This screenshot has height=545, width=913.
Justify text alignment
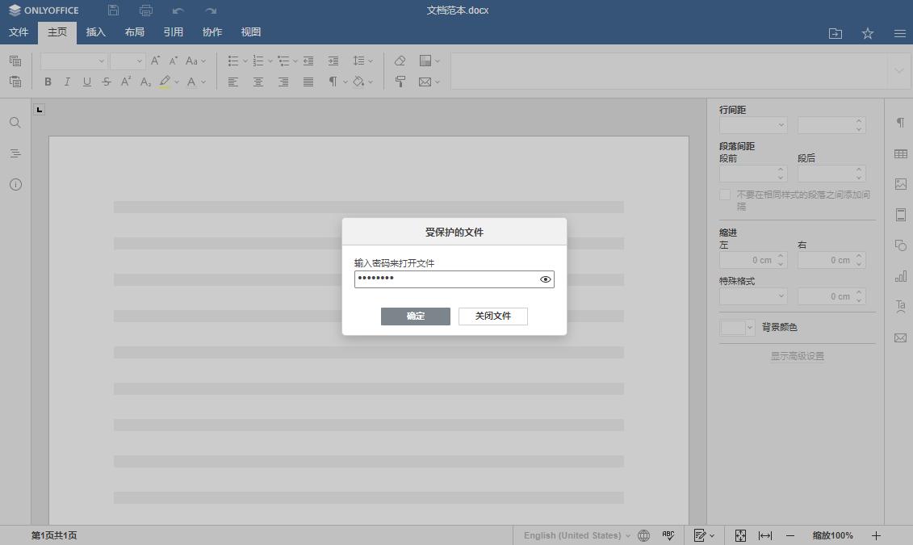pyautogui.click(x=308, y=82)
